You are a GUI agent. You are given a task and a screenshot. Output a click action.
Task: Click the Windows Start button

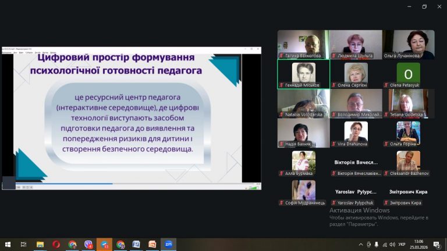[x=8, y=245]
